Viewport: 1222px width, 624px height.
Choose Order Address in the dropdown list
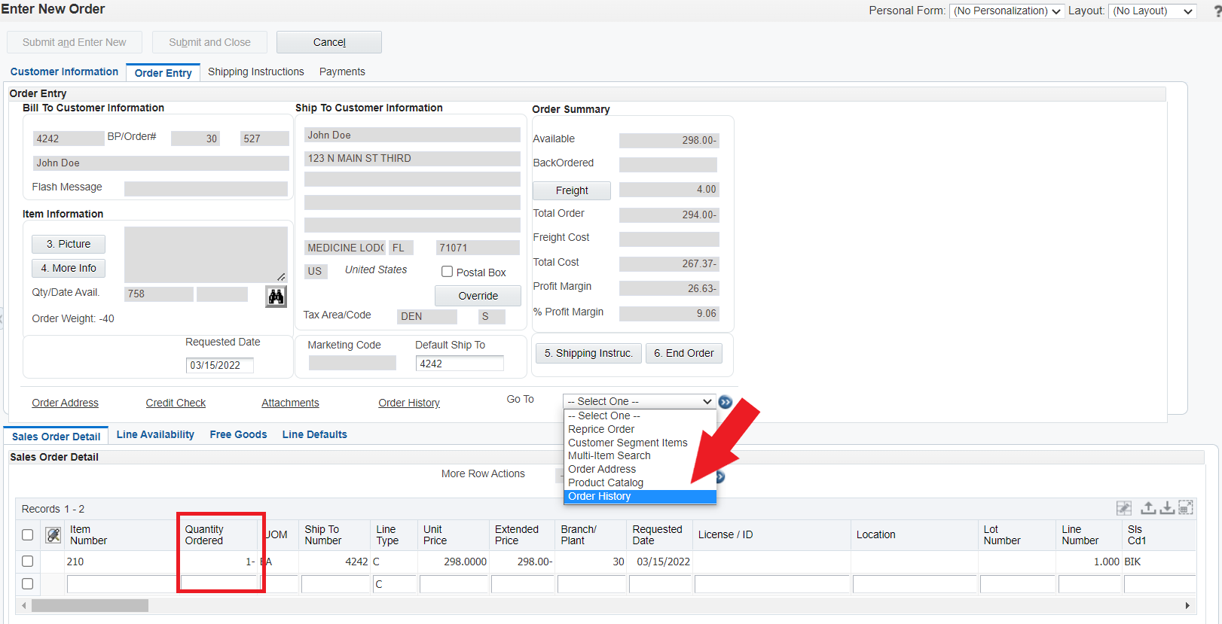tap(640, 469)
